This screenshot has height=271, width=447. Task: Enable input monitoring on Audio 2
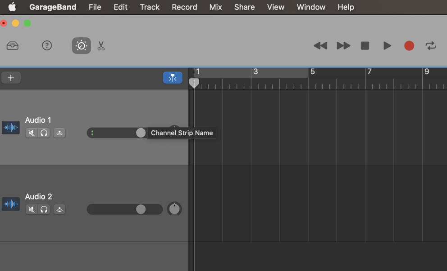[x=59, y=209]
